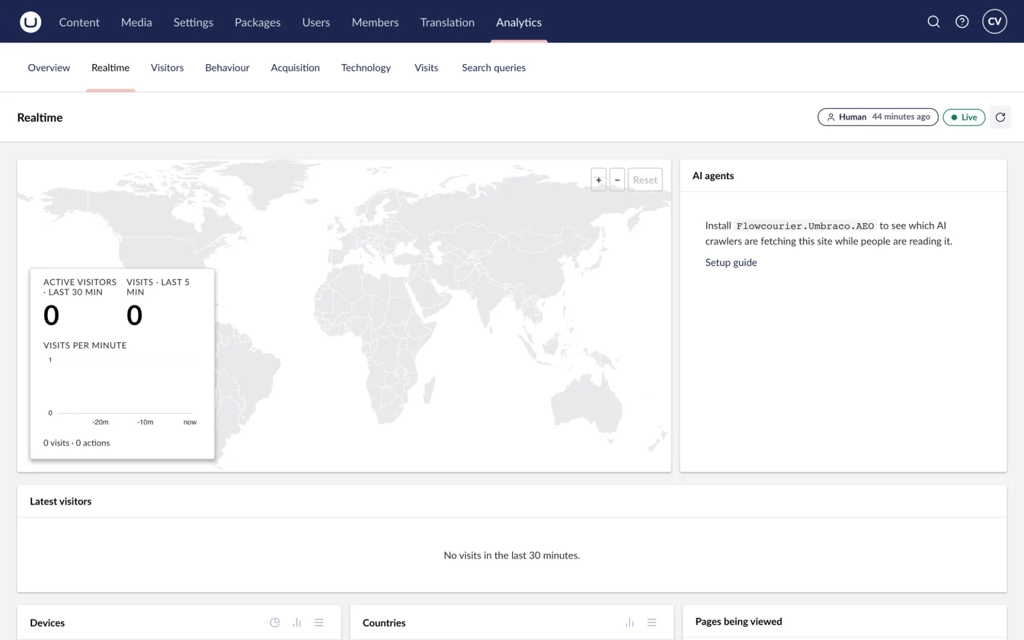
Task: Switch to the Search queries tab
Action: (493, 68)
